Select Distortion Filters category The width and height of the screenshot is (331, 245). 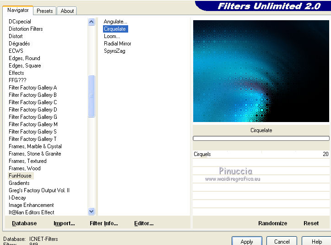click(x=26, y=29)
